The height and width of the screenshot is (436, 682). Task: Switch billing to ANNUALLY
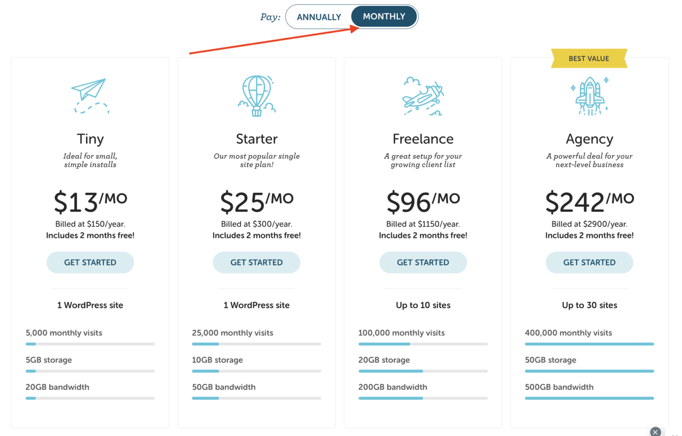tap(319, 16)
